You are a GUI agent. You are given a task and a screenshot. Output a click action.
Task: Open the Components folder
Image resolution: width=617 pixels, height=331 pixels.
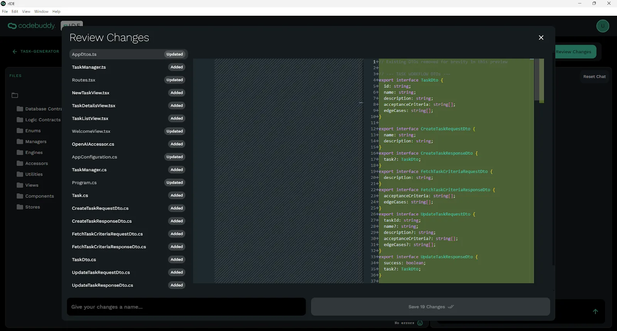(x=35, y=196)
